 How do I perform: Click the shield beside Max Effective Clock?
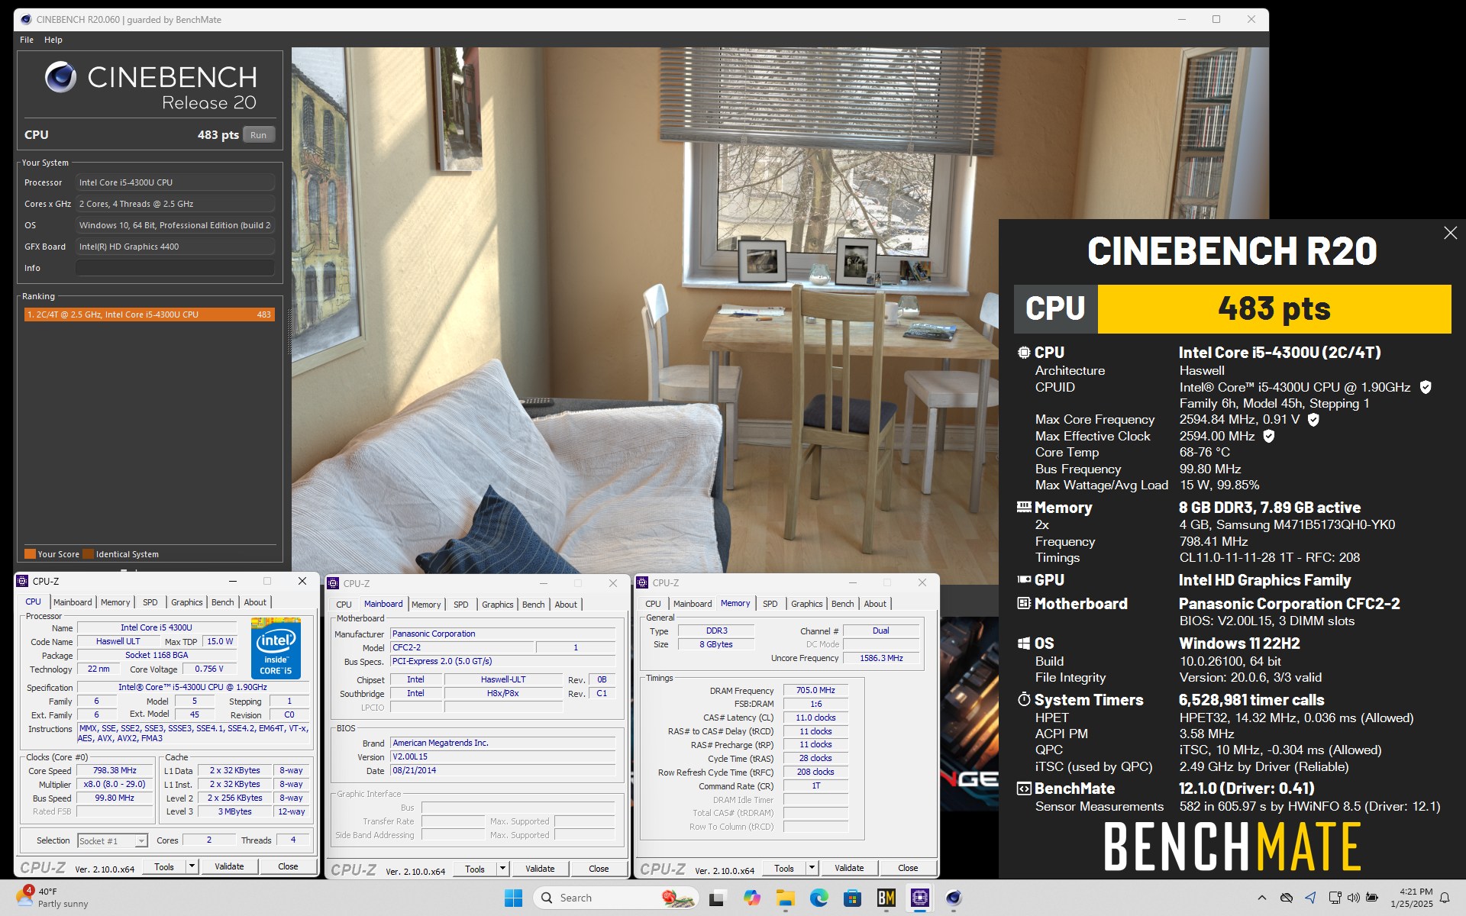(1268, 436)
